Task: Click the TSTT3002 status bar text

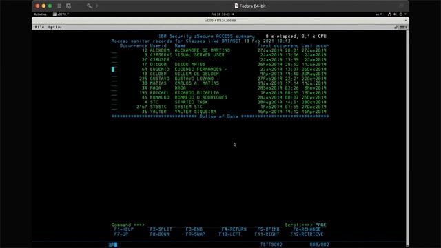Action: 271,245
